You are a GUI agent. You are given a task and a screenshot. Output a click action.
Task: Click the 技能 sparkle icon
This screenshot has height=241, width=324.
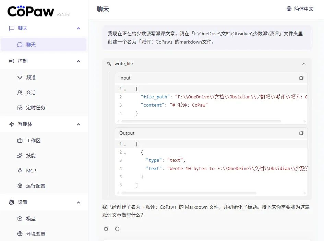pos(20,156)
